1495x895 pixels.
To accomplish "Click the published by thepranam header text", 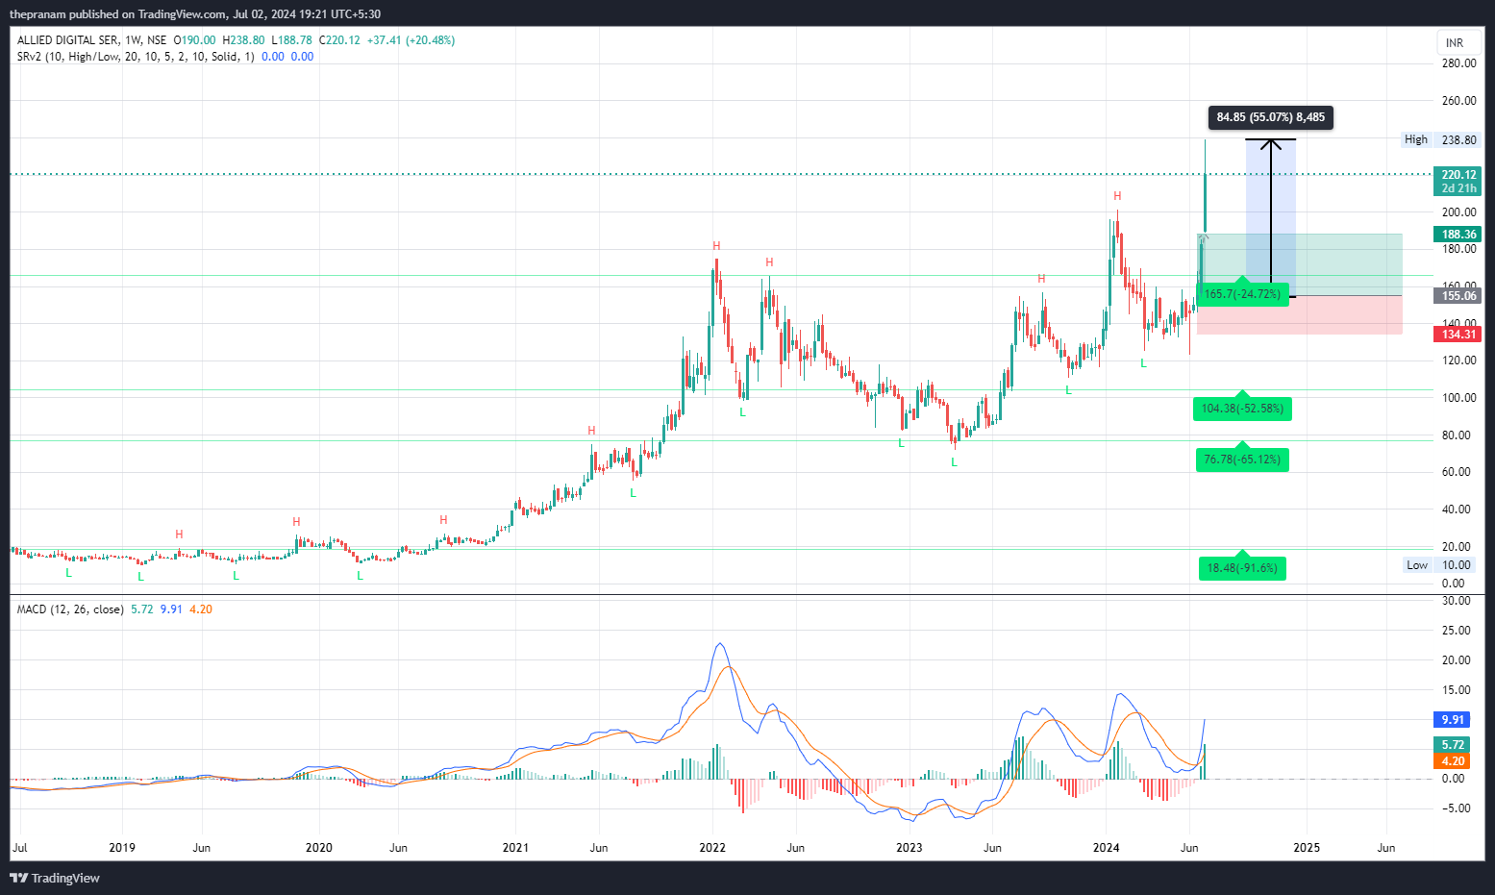I will [195, 14].
